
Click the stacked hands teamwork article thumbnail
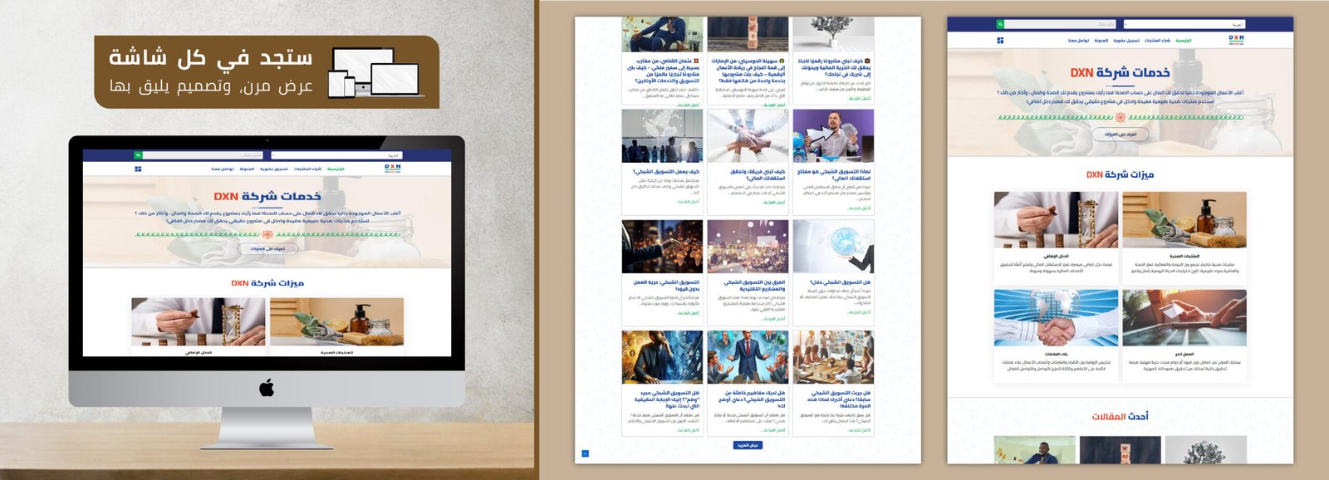click(748, 136)
